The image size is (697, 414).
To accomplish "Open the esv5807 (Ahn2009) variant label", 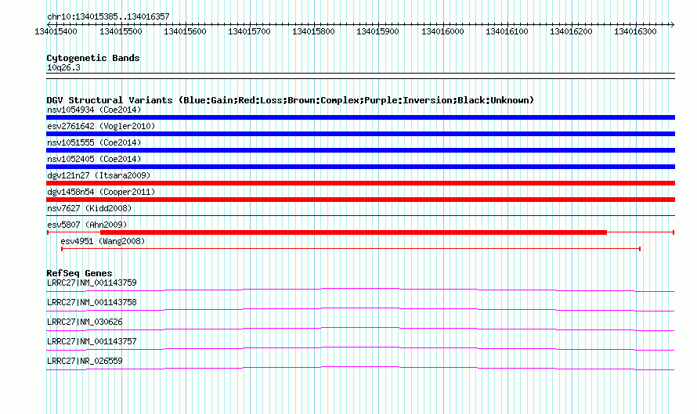I will click(x=87, y=225).
